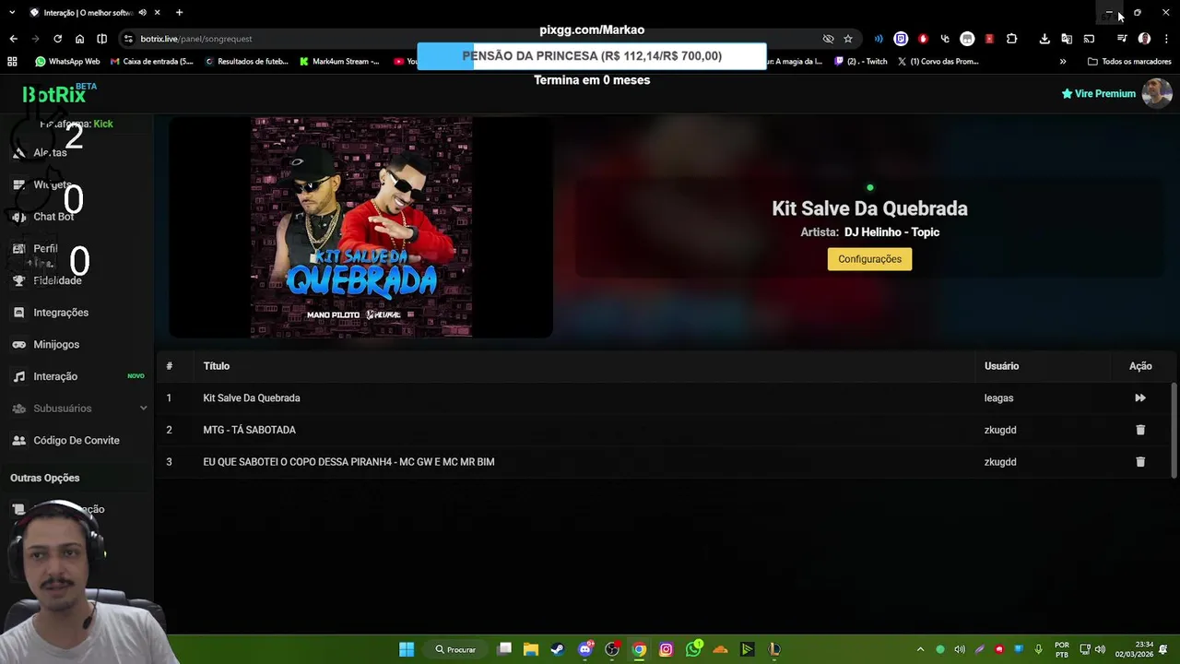1180x664 pixels.
Task: Go back in browser
Action: (13, 39)
